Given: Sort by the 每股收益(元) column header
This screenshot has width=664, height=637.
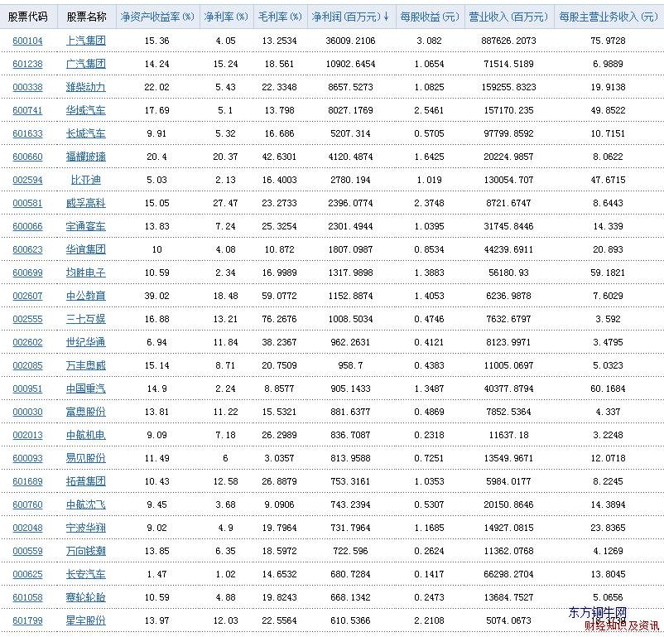Looking at the screenshot, I should (x=430, y=17).
